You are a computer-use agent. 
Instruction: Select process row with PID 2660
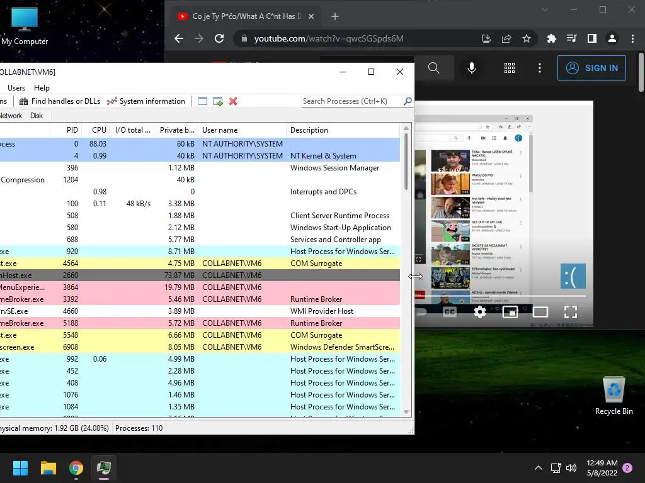pos(200,275)
